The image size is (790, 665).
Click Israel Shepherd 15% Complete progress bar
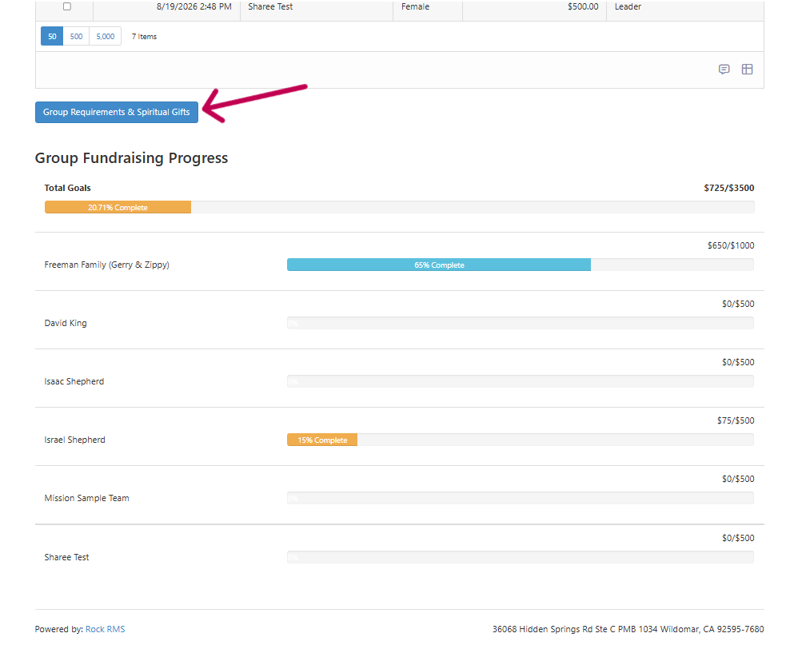[322, 440]
